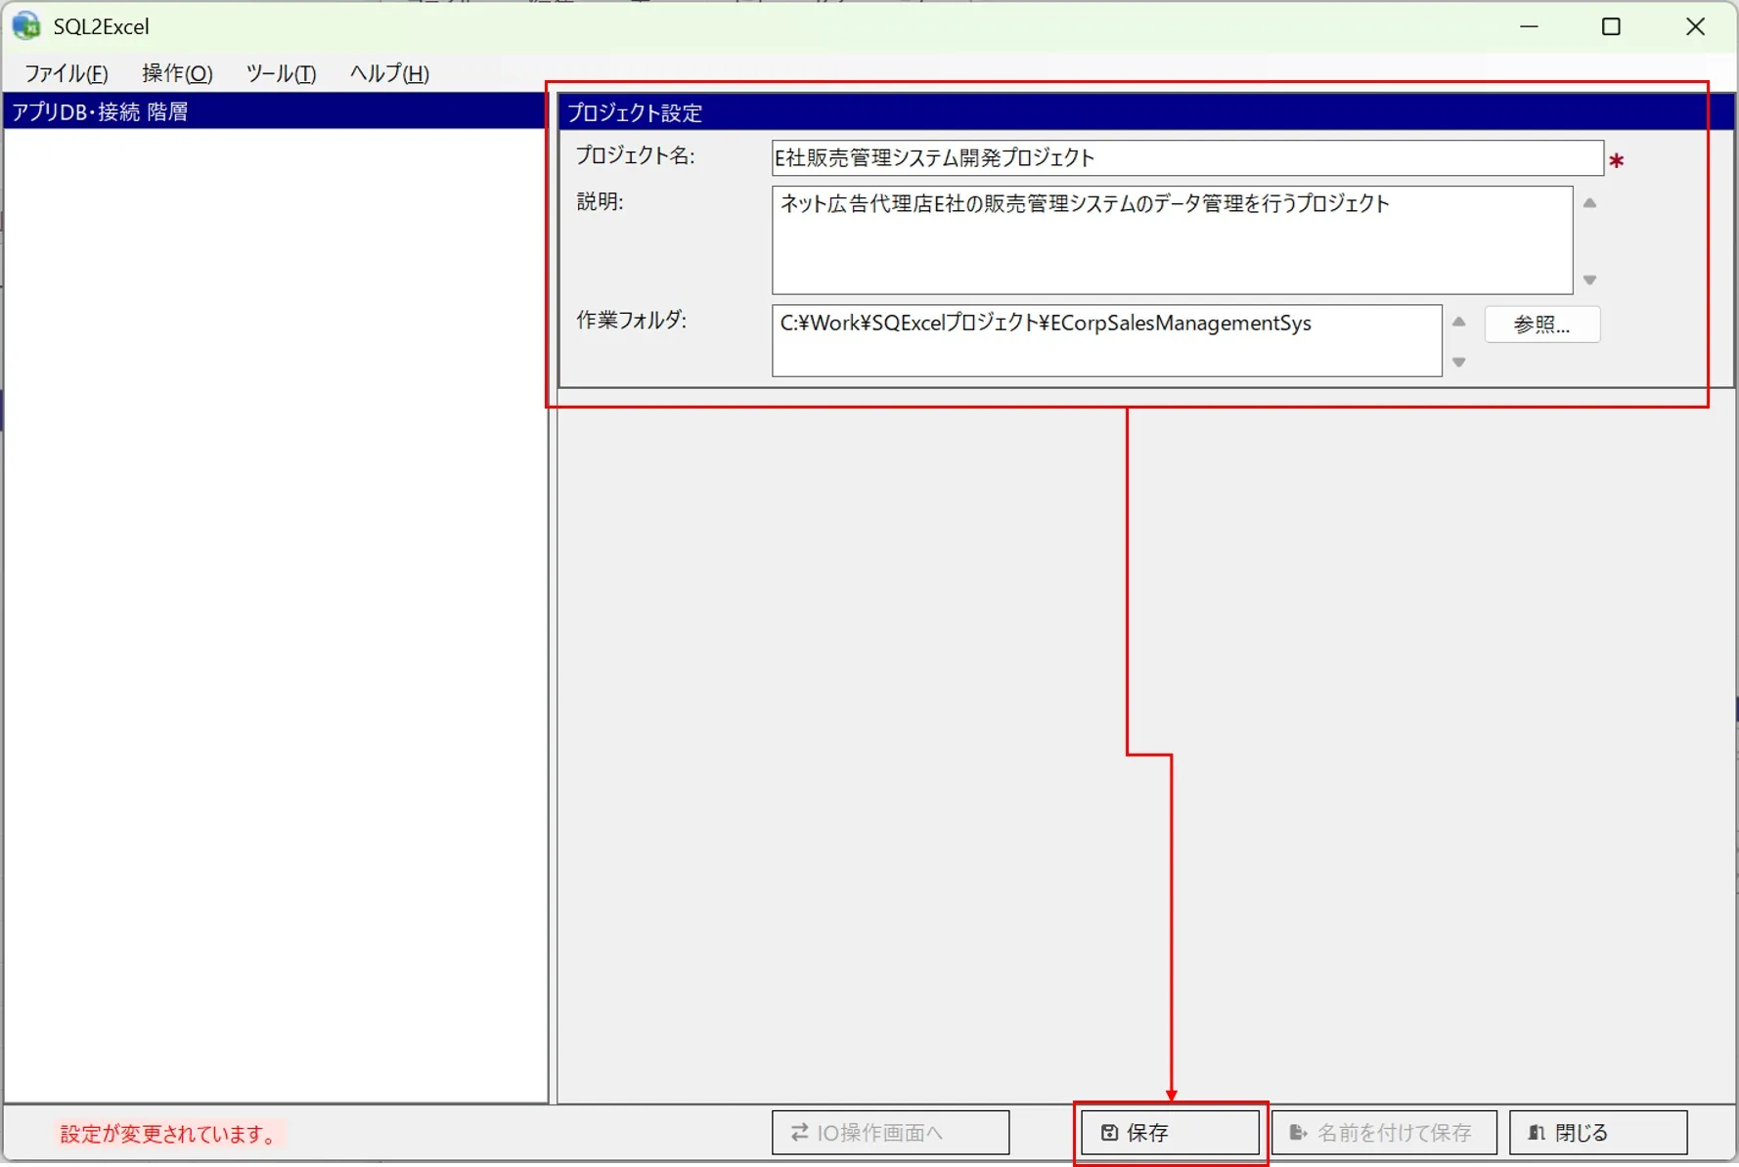Viewport: 1739px width, 1167px height.
Task: Click the 設定が変更されています。 status message
Action: tap(170, 1134)
